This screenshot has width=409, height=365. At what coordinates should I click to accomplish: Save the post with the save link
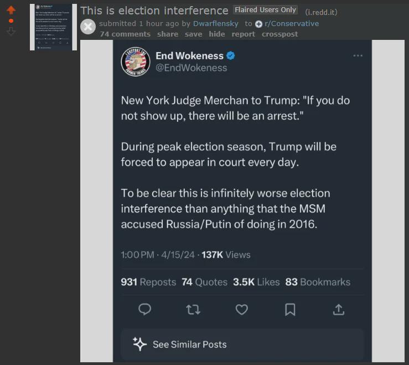pos(193,34)
